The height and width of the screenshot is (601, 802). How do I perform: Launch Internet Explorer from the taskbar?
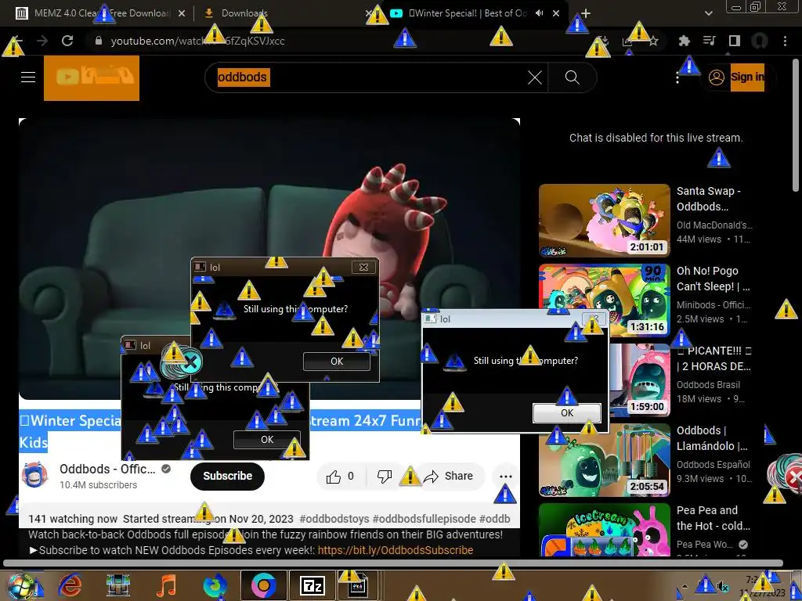point(70,585)
